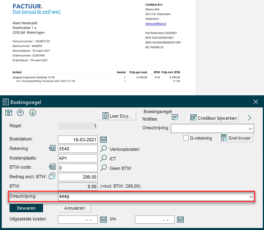Open the dropdown arrow of the 'seag' Omschrijving field

[251, 196]
